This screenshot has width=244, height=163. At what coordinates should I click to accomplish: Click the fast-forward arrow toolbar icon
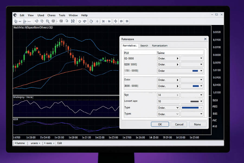pyautogui.click(x=109, y=21)
